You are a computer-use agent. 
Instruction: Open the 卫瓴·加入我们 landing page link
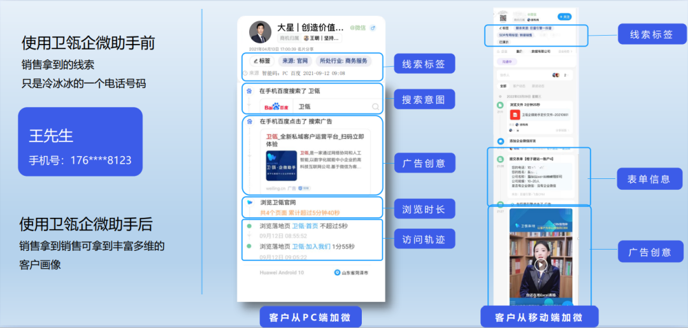tap(310, 246)
